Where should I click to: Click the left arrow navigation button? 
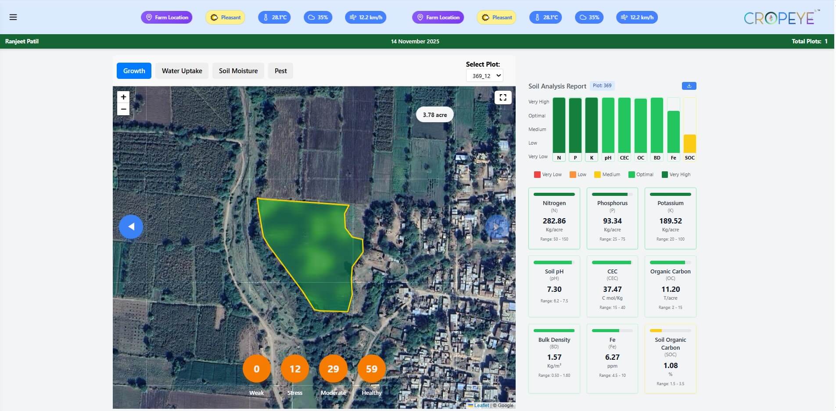click(131, 227)
